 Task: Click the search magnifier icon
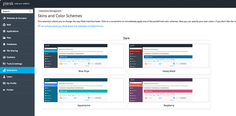(x=30, y=11)
